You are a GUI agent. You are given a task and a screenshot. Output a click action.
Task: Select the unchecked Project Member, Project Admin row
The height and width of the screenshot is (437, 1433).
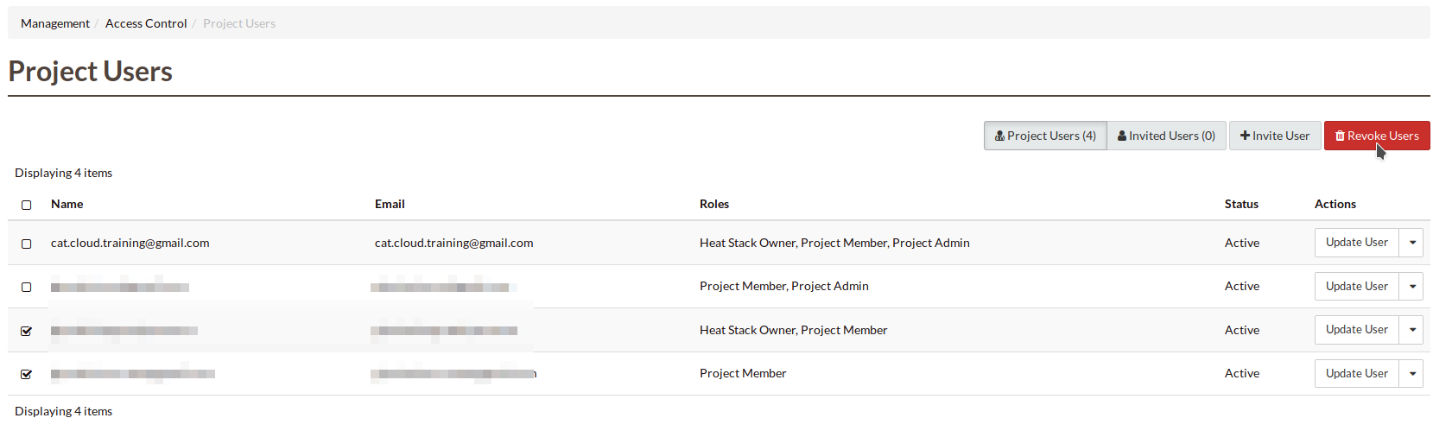[x=27, y=287]
